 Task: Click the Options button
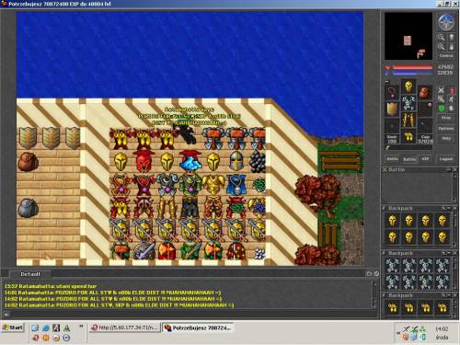446,129
